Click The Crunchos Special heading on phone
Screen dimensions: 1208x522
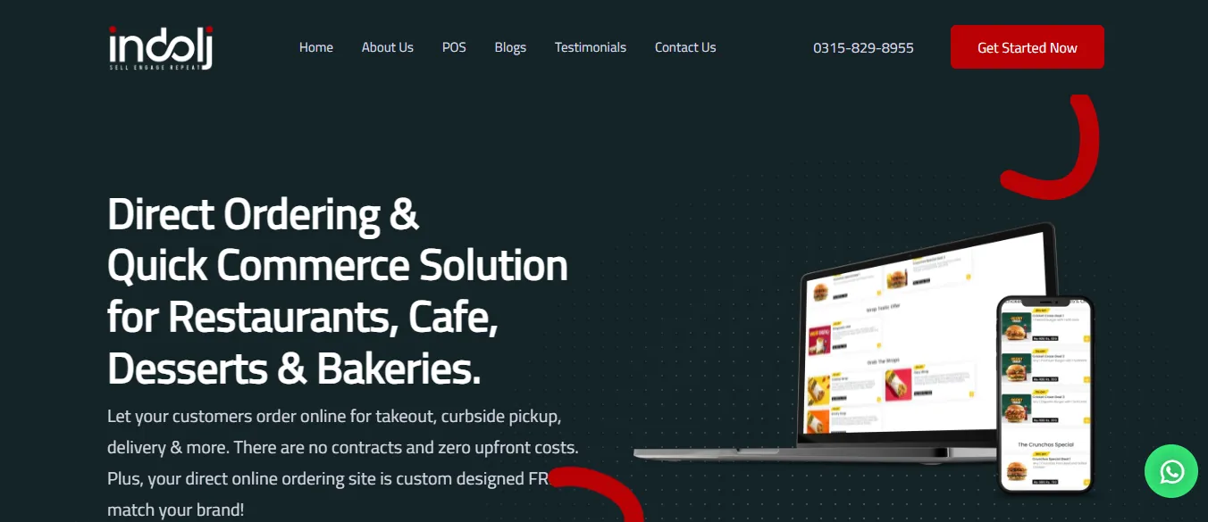tap(1045, 443)
